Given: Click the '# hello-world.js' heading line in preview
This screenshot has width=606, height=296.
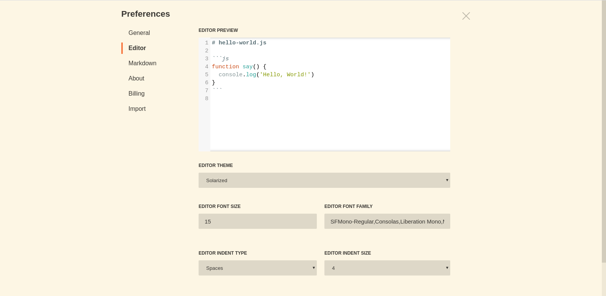Looking at the screenshot, I should tap(239, 43).
